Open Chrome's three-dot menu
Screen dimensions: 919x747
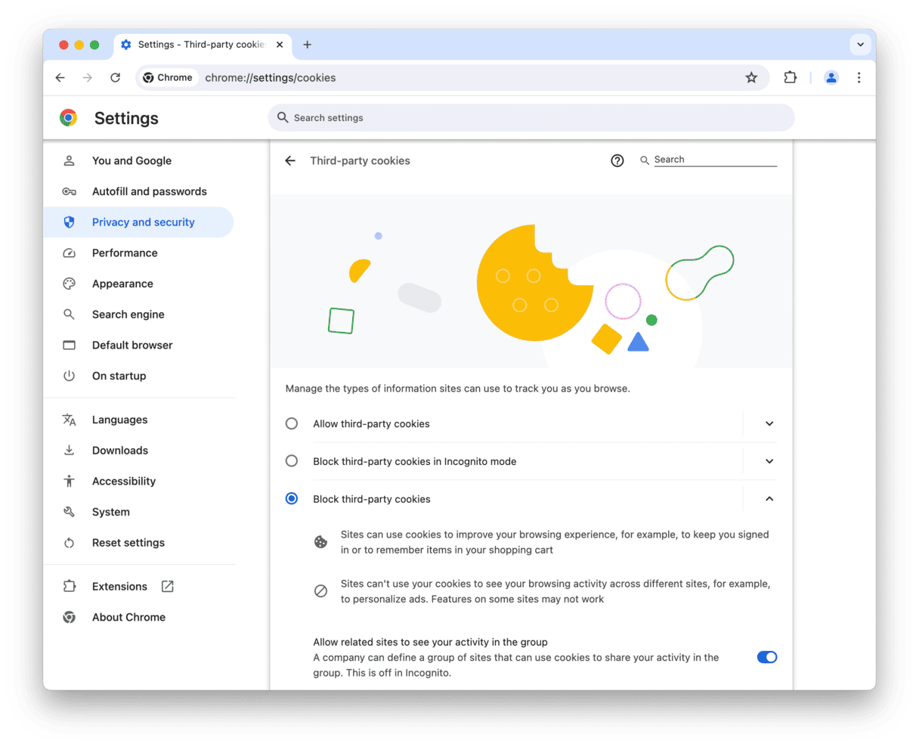(x=859, y=78)
